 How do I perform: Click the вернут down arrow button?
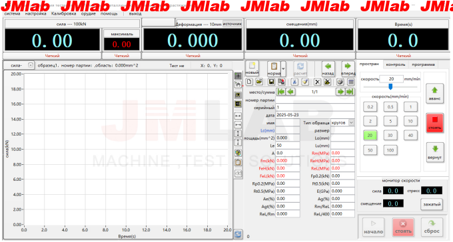[x=435, y=152]
